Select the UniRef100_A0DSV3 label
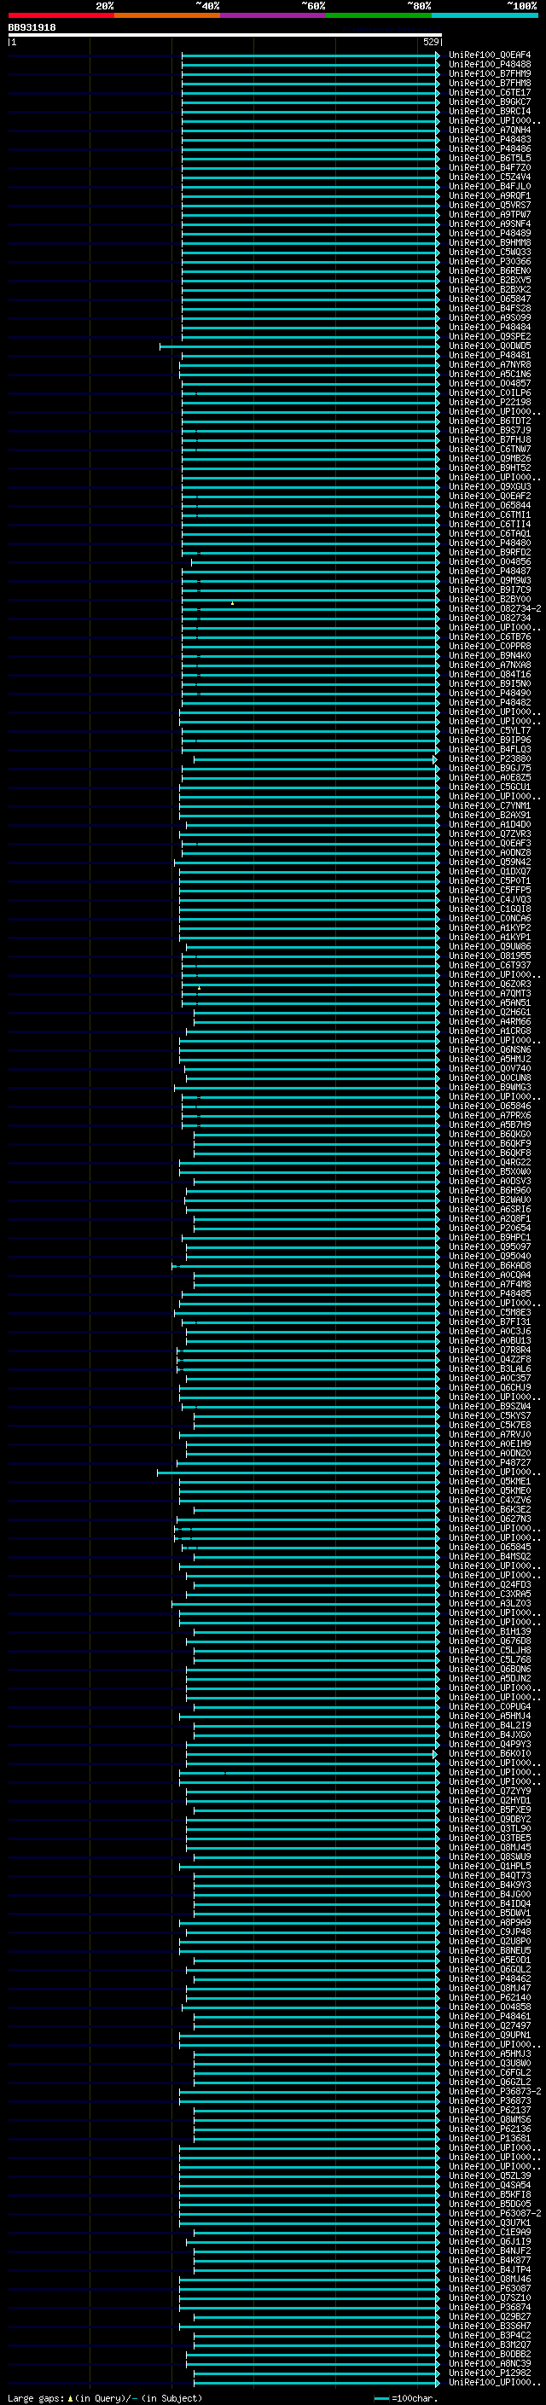 coord(489,1181)
